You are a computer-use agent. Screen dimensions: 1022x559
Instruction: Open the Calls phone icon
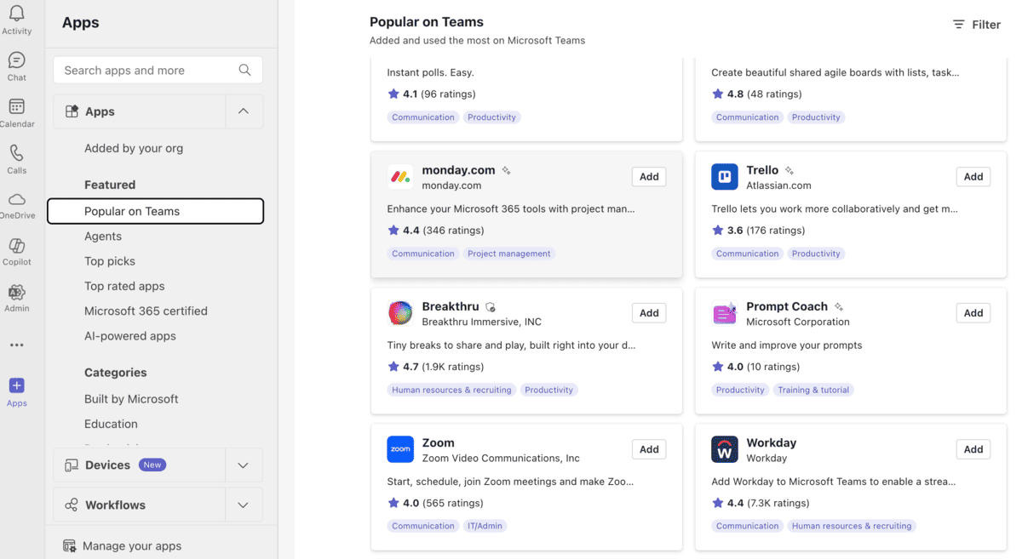16,153
